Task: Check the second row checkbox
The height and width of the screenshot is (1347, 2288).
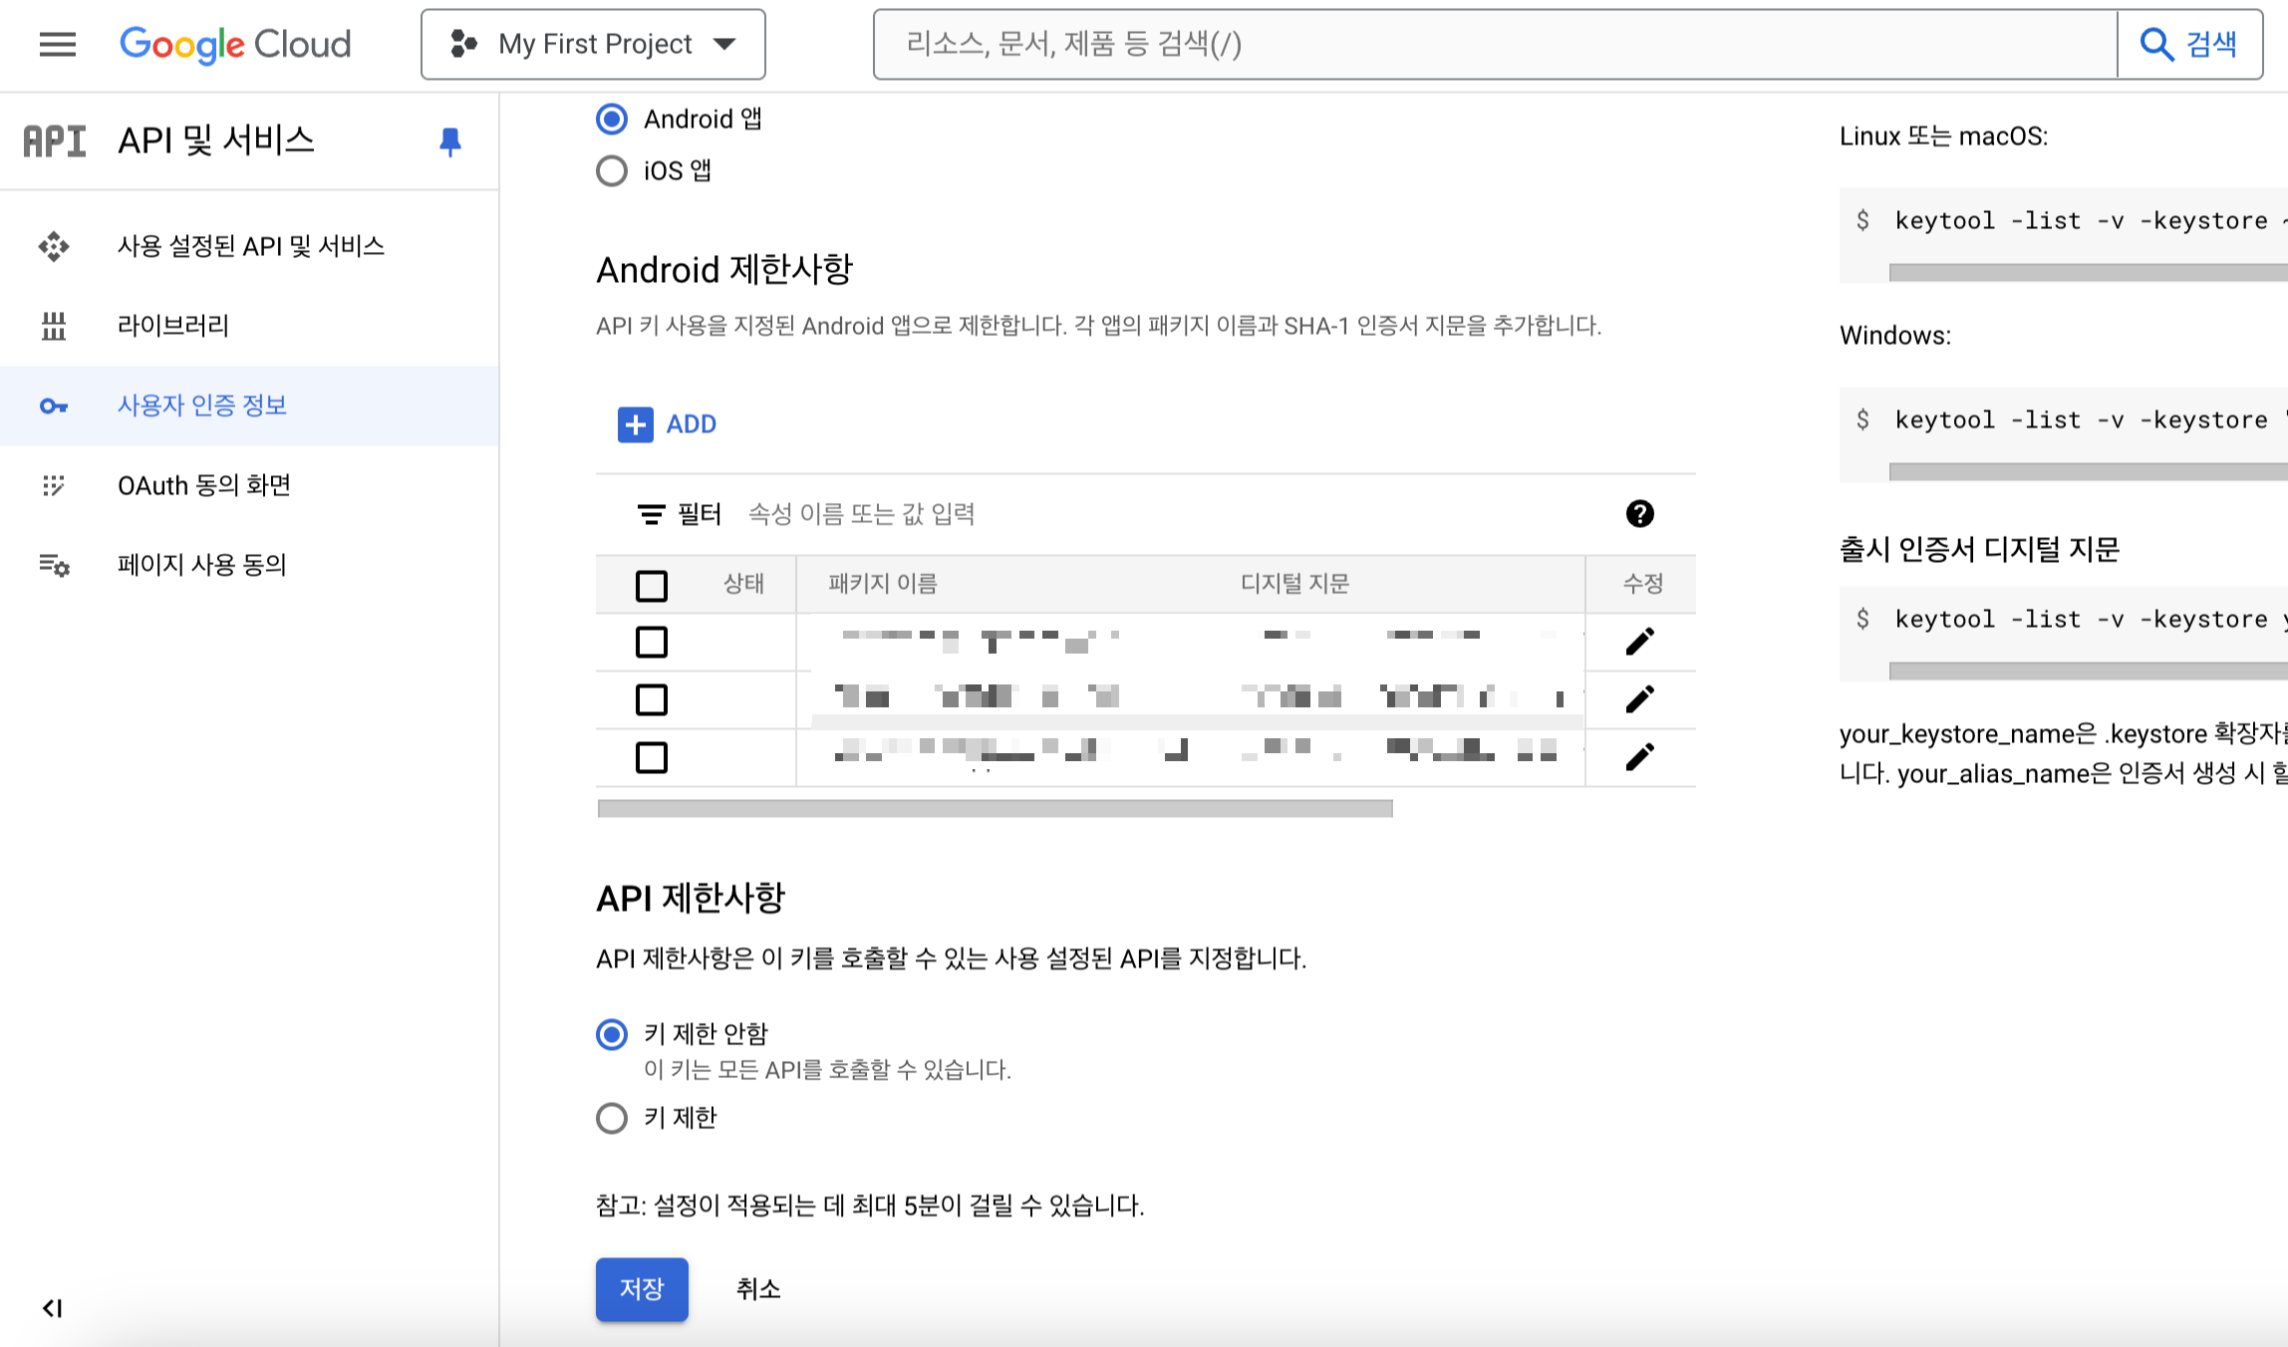Action: pos(652,699)
